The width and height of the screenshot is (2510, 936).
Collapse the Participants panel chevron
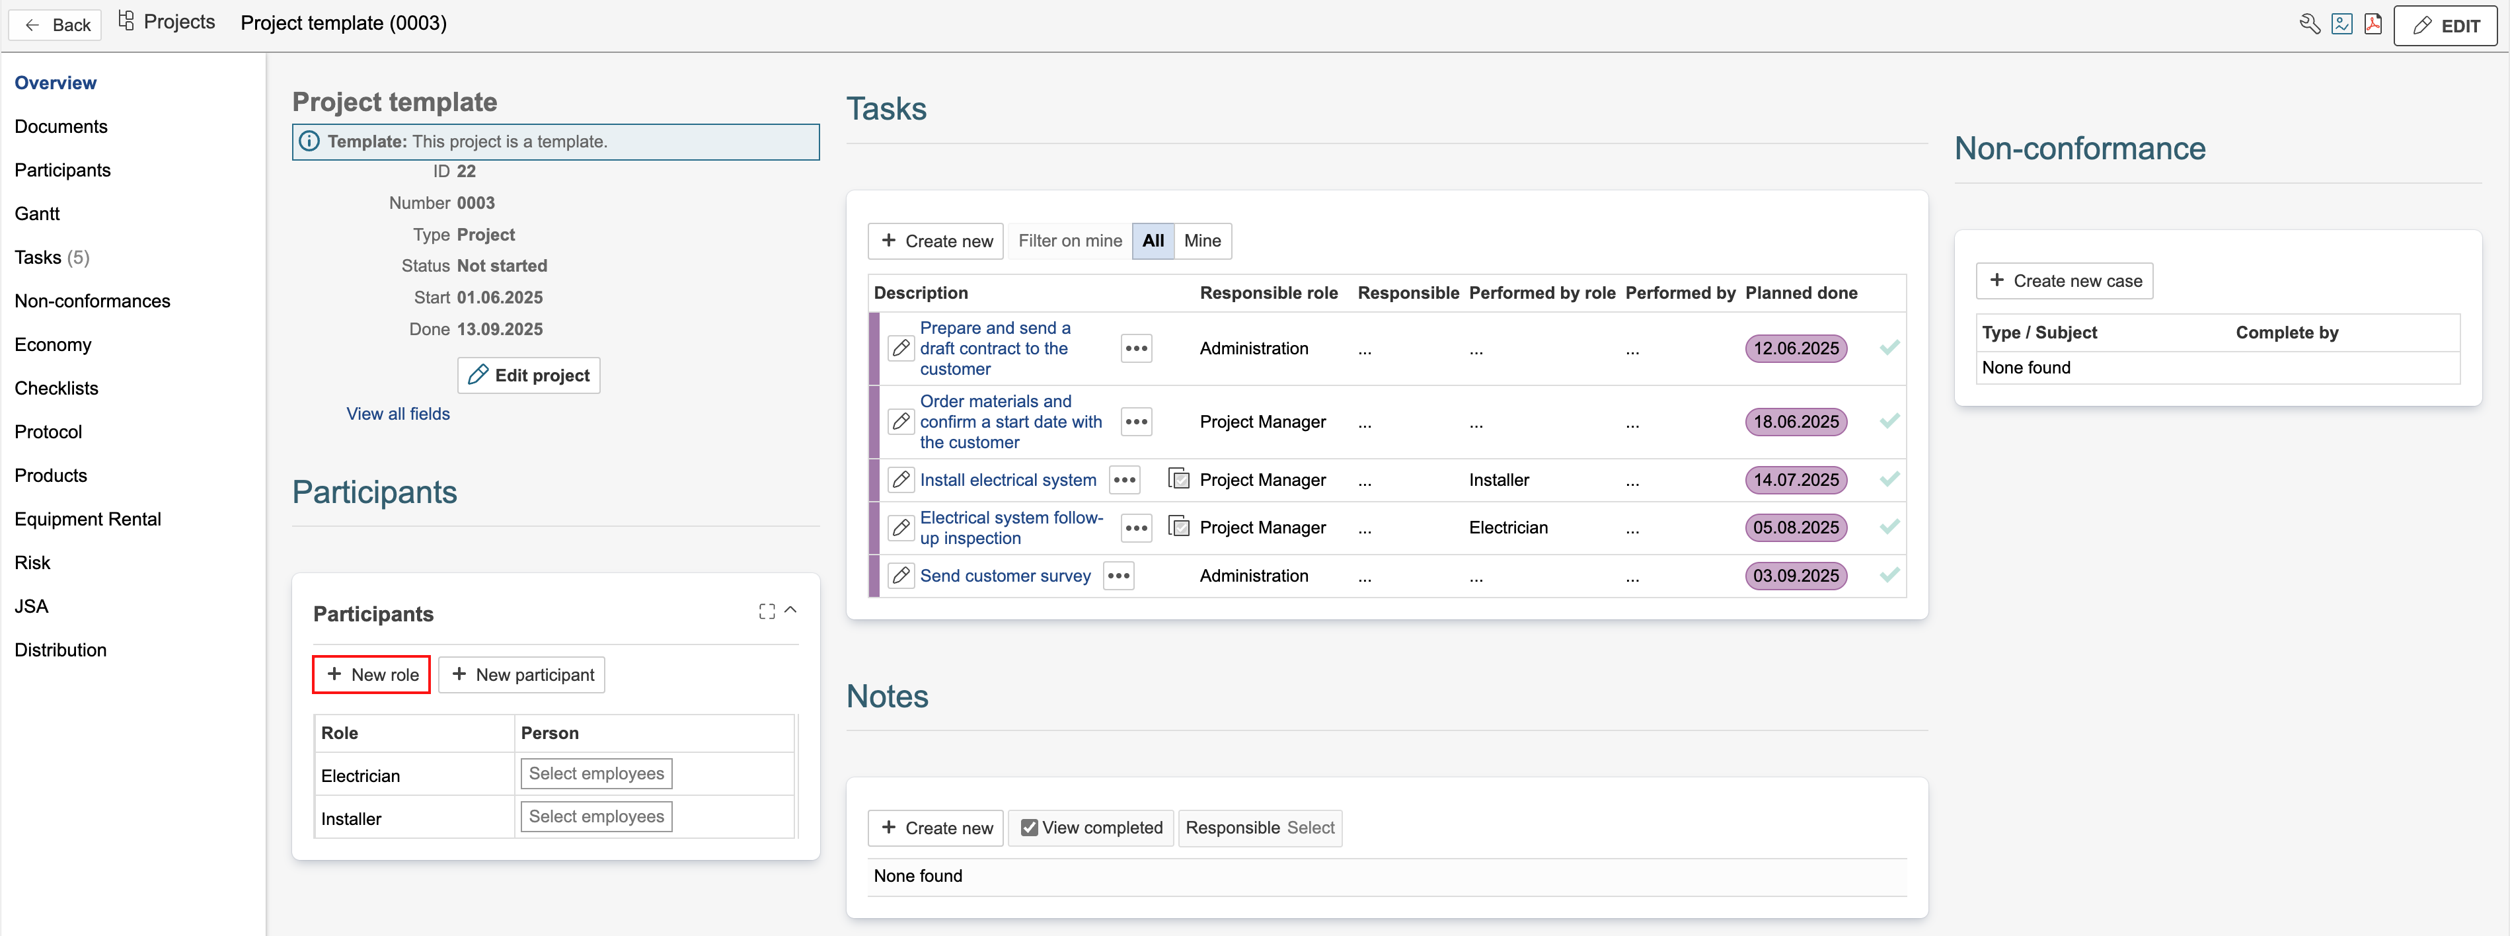coord(790,610)
